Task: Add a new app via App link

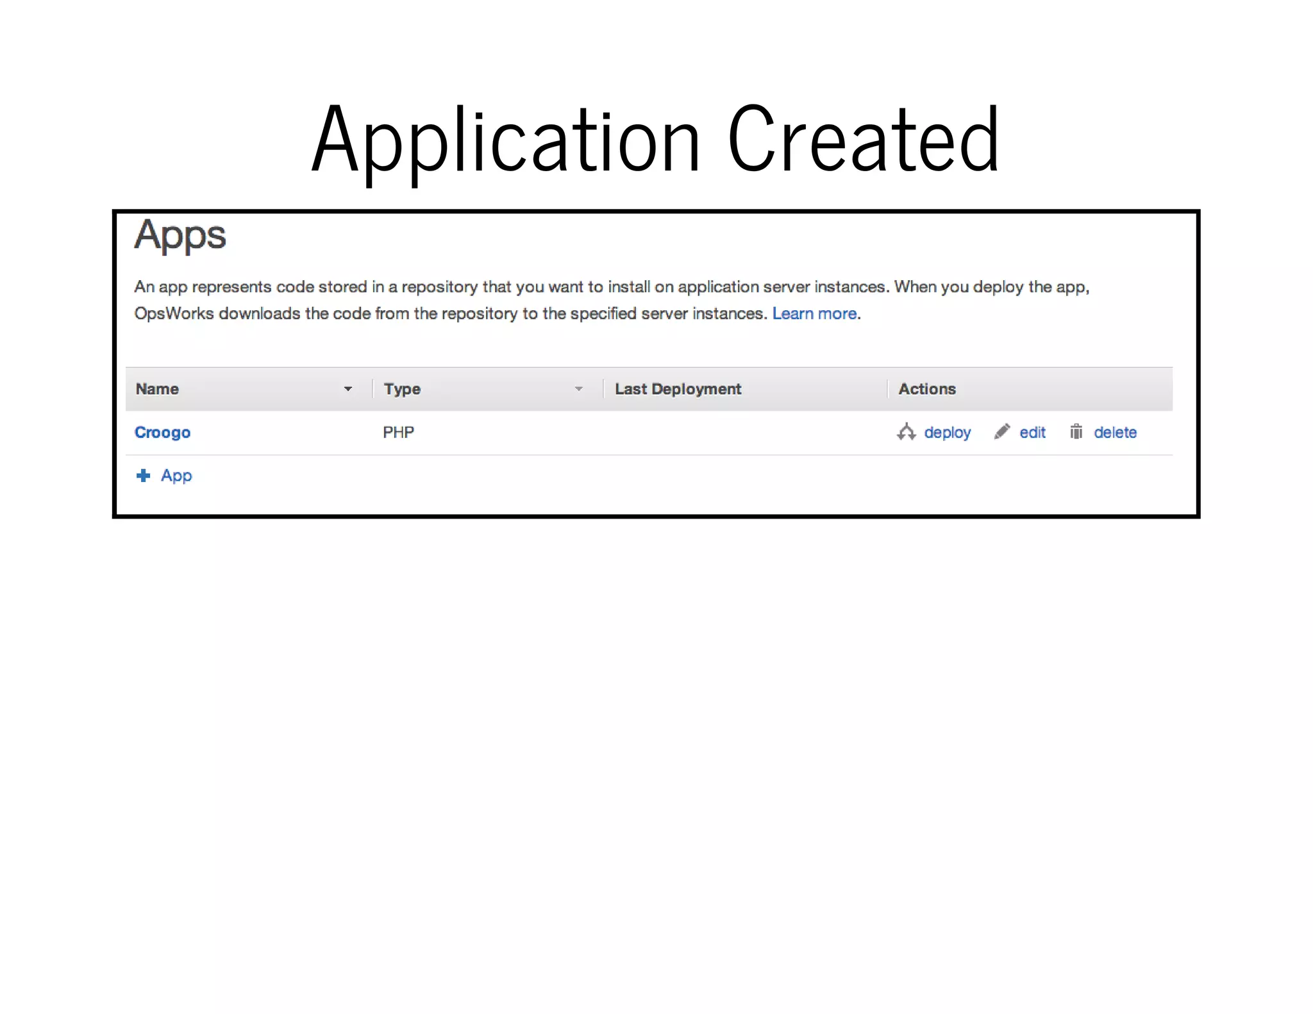Action: coord(176,476)
